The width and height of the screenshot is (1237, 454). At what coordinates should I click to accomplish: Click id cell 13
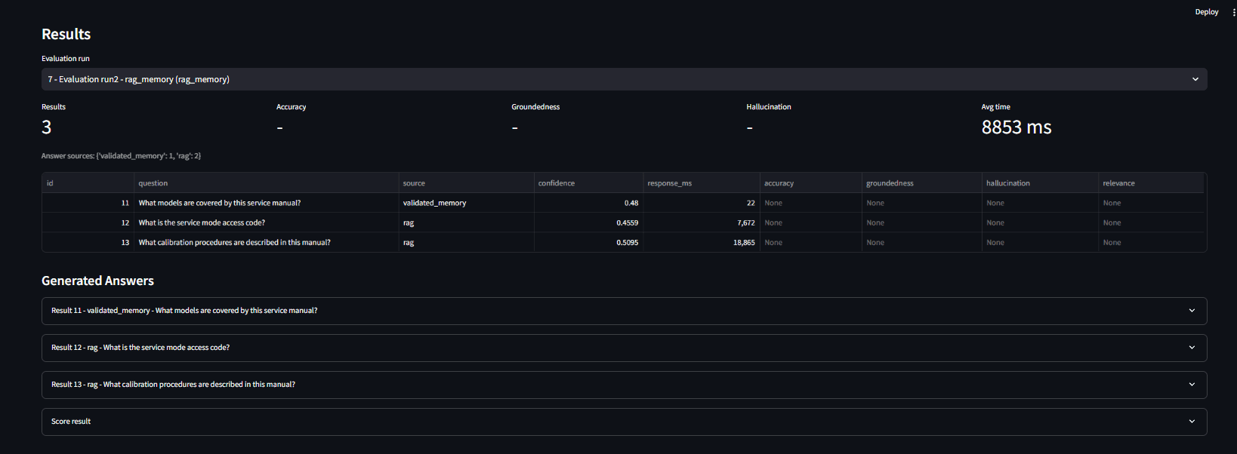(x=88, y=242)
